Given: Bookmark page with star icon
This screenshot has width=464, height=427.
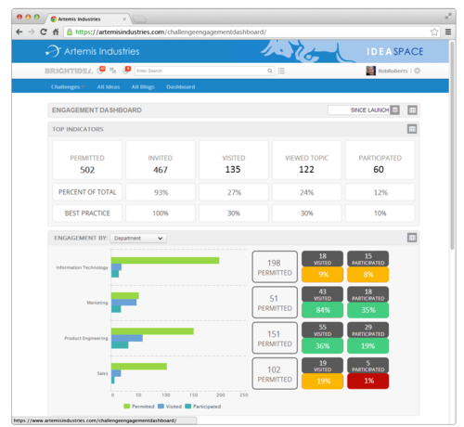Looking at the screenshot, I should 434,32.
